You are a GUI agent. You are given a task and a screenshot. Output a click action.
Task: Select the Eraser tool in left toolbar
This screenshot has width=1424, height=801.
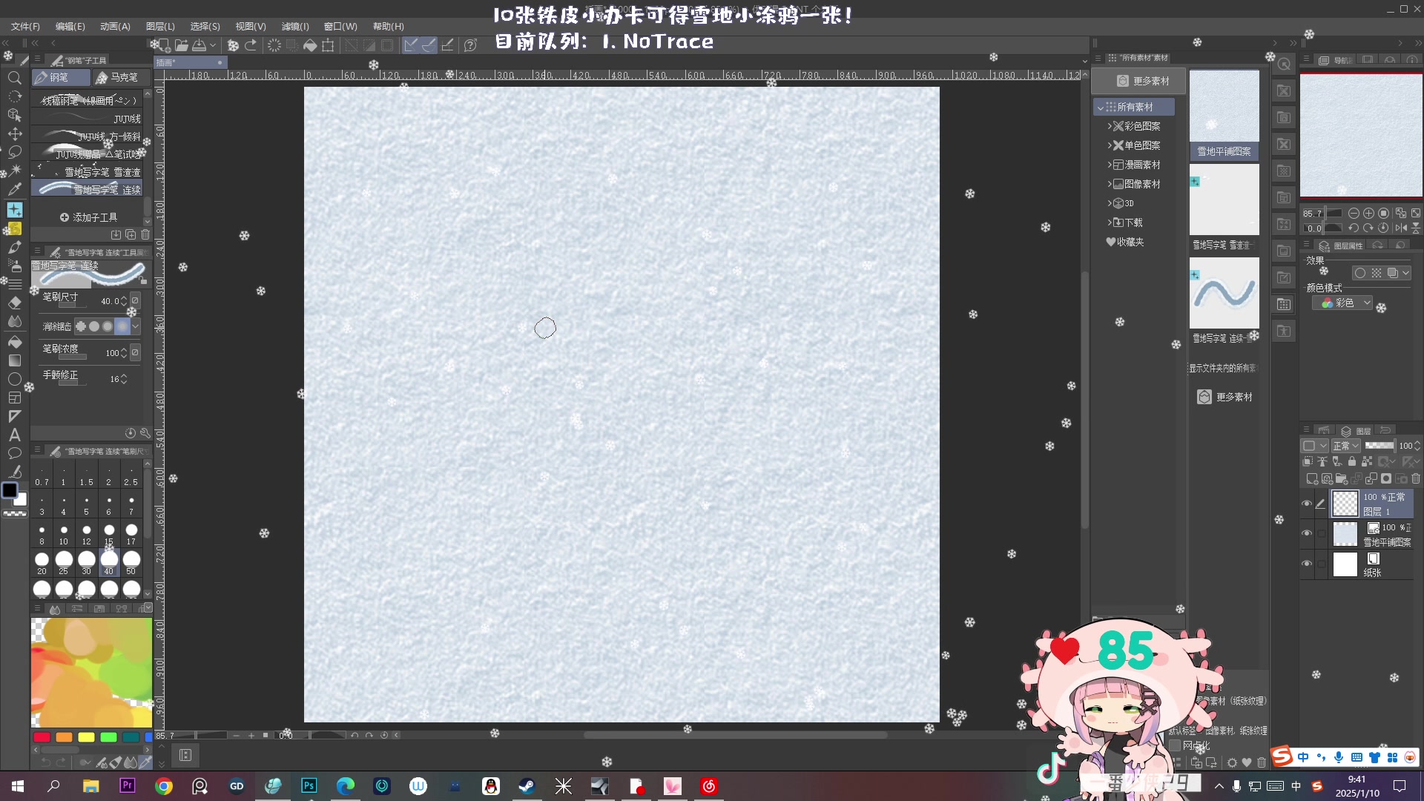click(14, 303)
